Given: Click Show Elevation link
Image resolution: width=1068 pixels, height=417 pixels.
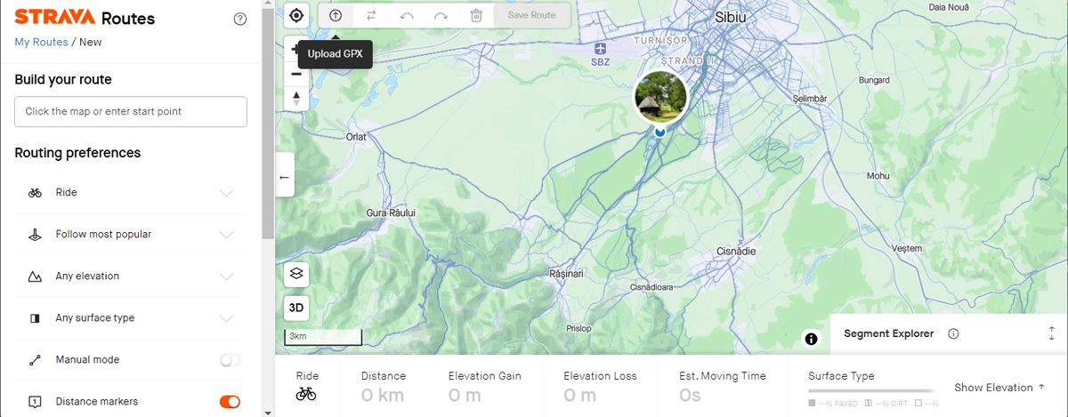Looking at the screenshot, I should point(999,388).
